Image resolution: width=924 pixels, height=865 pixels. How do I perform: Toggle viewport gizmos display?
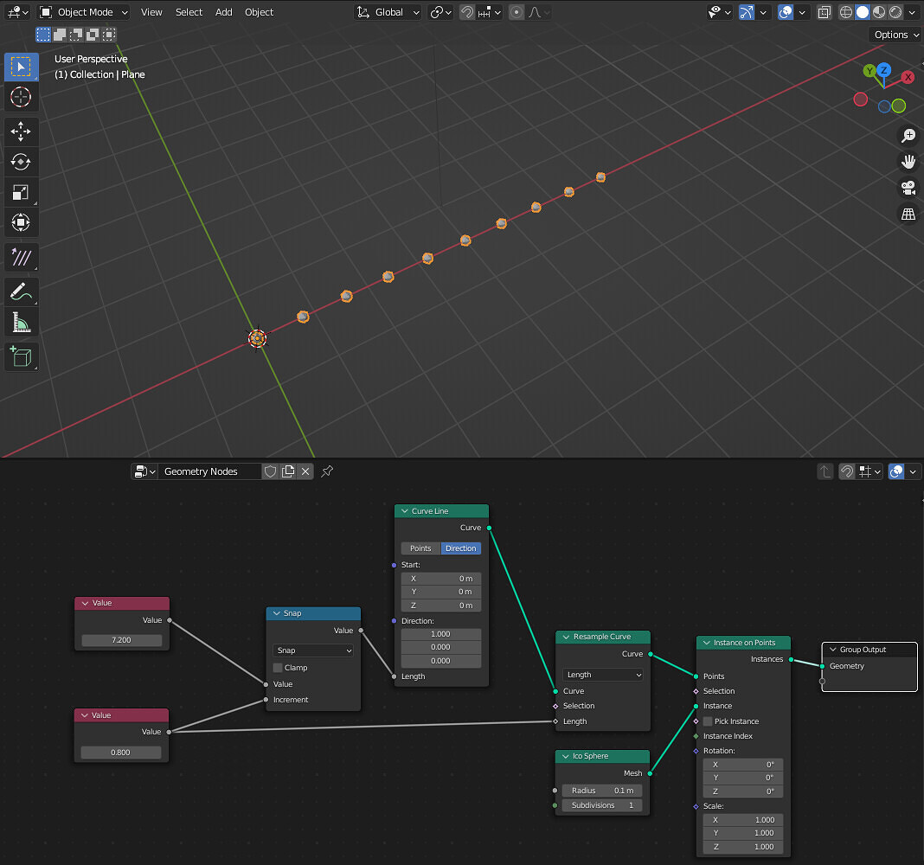point(746,12)
